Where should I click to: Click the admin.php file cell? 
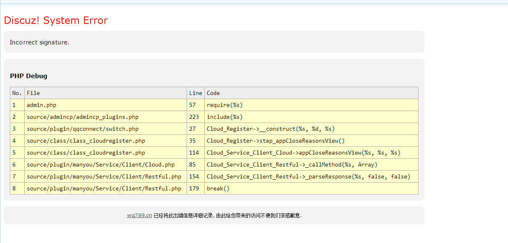(106, 105)
